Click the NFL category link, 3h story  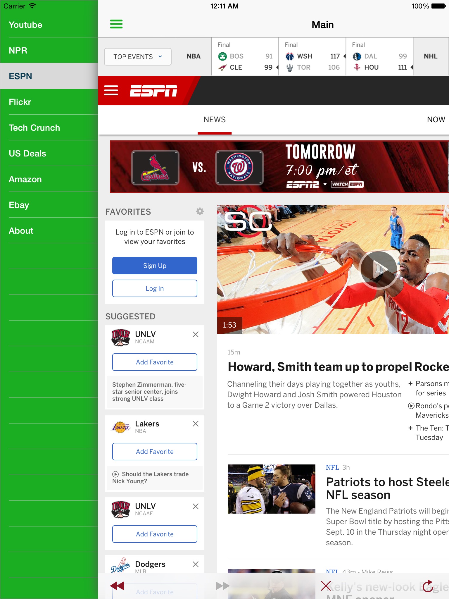tap(332, 467)
